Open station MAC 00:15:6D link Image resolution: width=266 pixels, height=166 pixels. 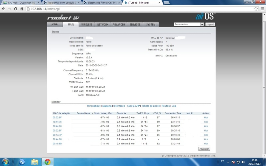click(58, 144)
